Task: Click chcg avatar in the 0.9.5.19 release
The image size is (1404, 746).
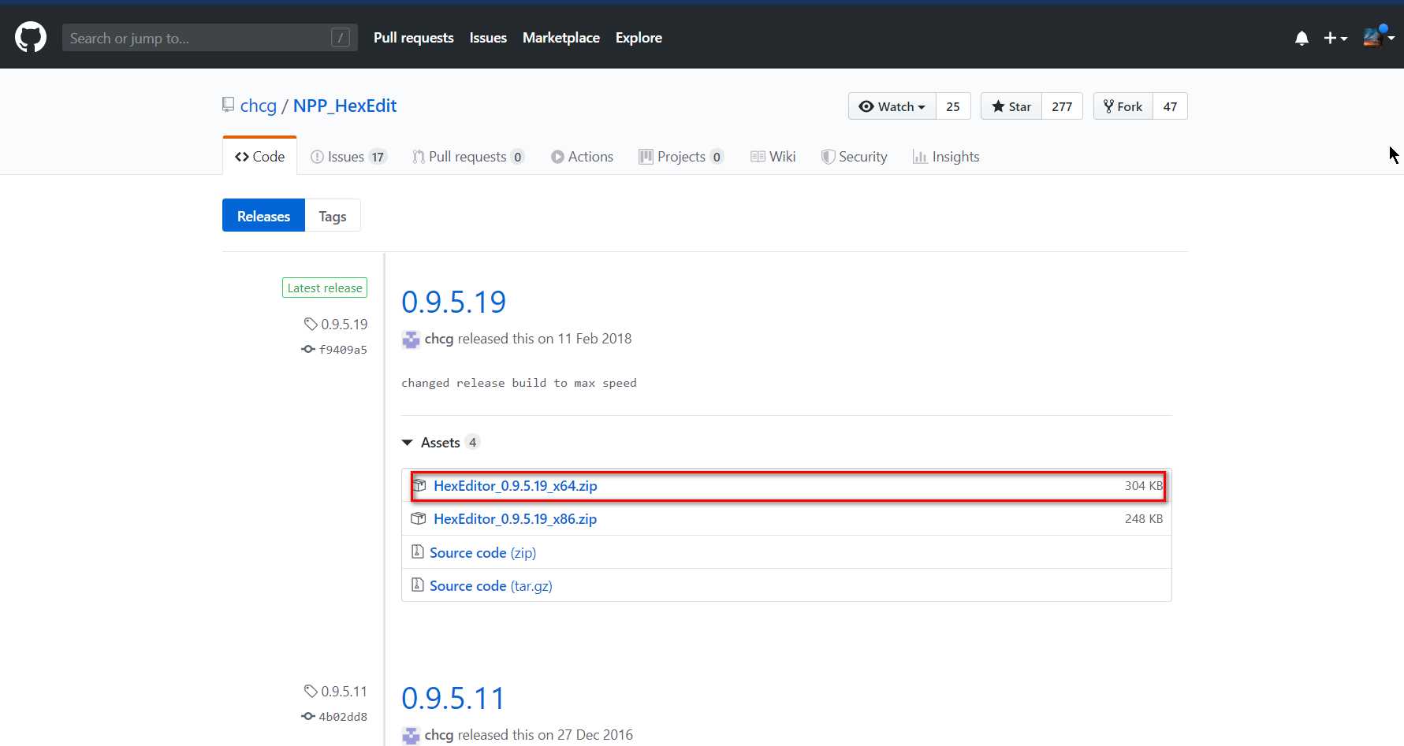Action: [x=411, y=340]
